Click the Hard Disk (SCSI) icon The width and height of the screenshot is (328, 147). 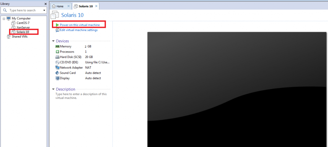57,57
